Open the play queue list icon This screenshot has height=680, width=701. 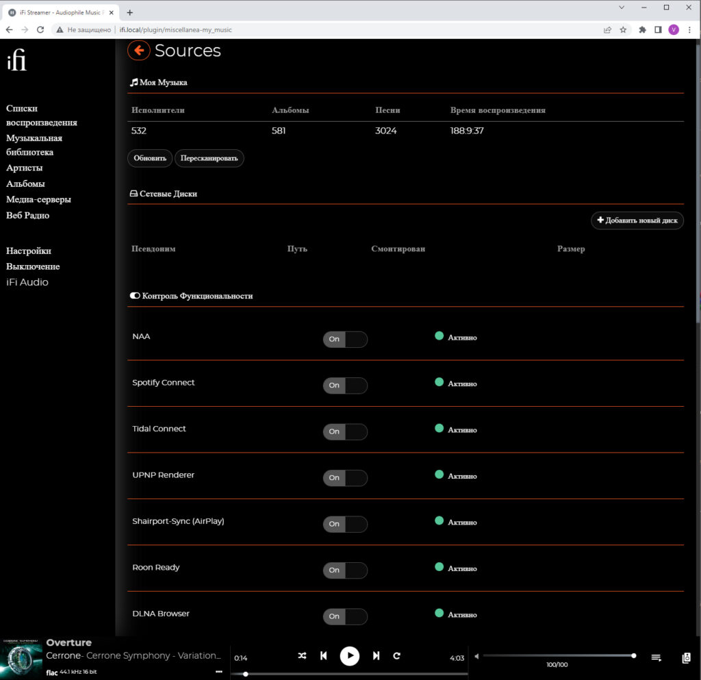click(x=656, y=657)
